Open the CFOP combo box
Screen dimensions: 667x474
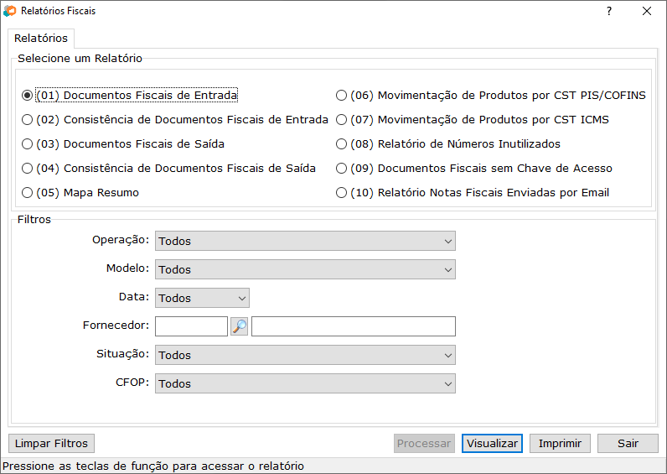[305, 383]
